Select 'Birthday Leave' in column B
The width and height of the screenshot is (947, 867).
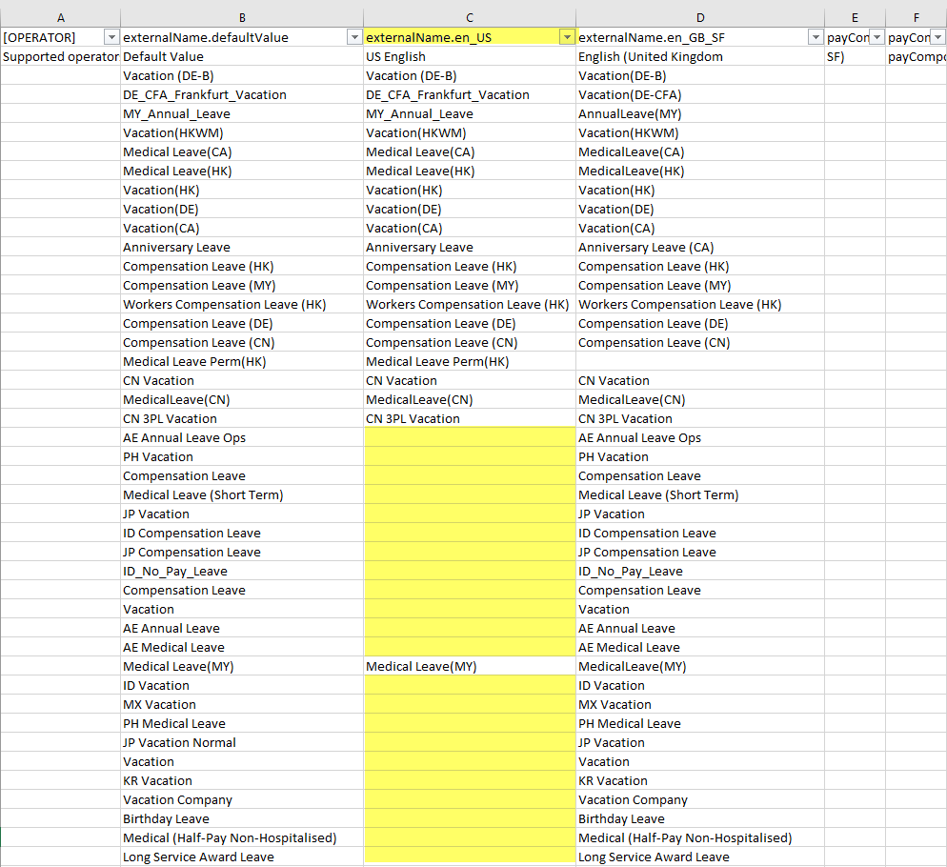[242, 818]
